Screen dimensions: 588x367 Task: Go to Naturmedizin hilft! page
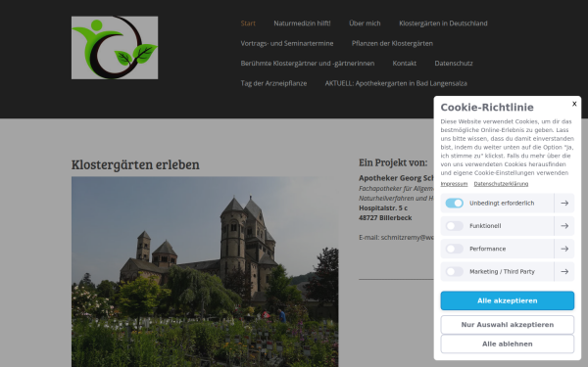tap(302, 23)
